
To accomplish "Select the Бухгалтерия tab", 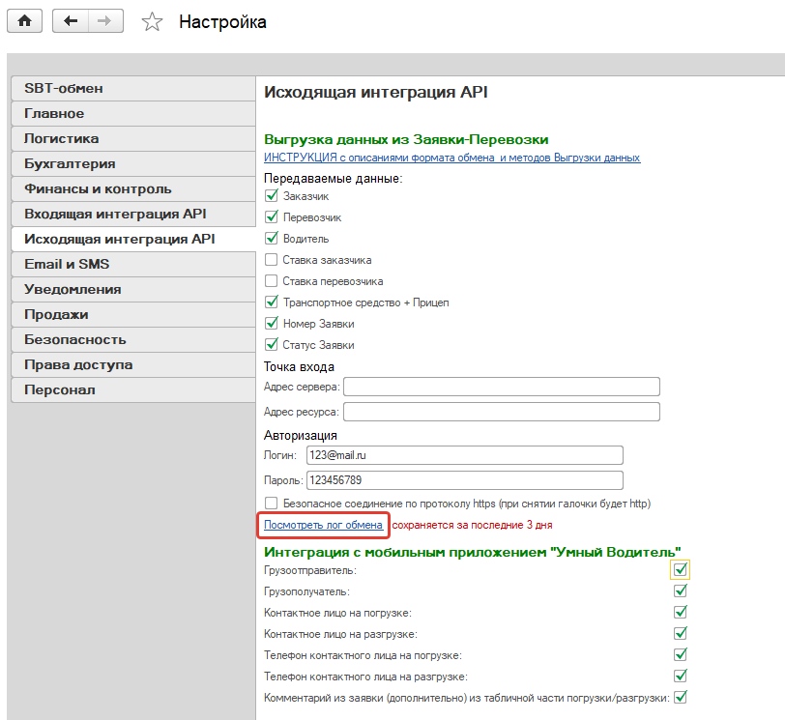I will pyautogui.click(x=133, y=163).
